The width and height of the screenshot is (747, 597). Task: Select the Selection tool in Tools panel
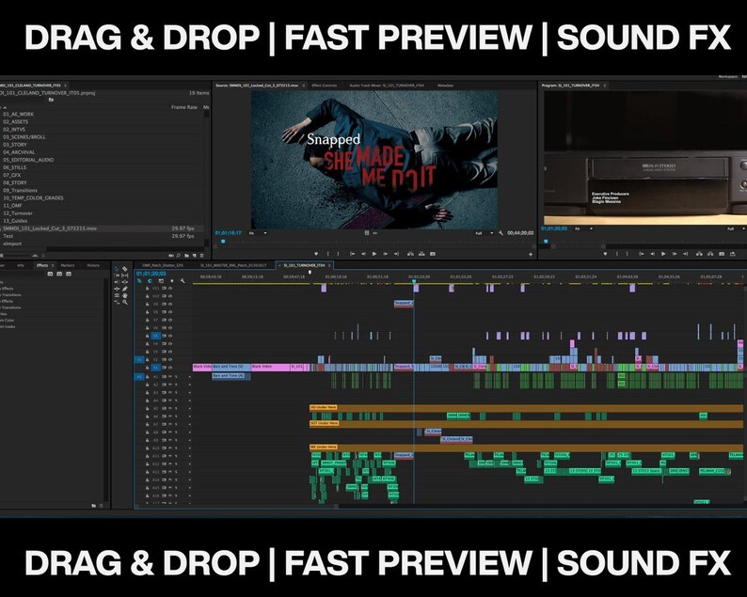tap(117, 269)
